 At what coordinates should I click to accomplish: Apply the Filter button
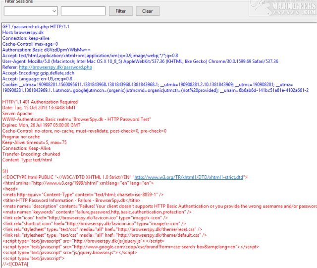pos(121,11)
